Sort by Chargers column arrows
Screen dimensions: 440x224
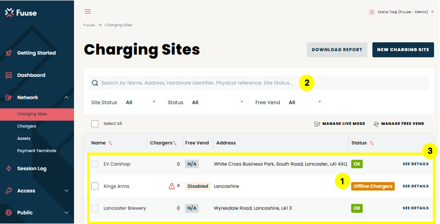tap(175, 143)
